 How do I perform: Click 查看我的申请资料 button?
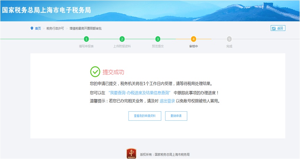click(145, 116)
